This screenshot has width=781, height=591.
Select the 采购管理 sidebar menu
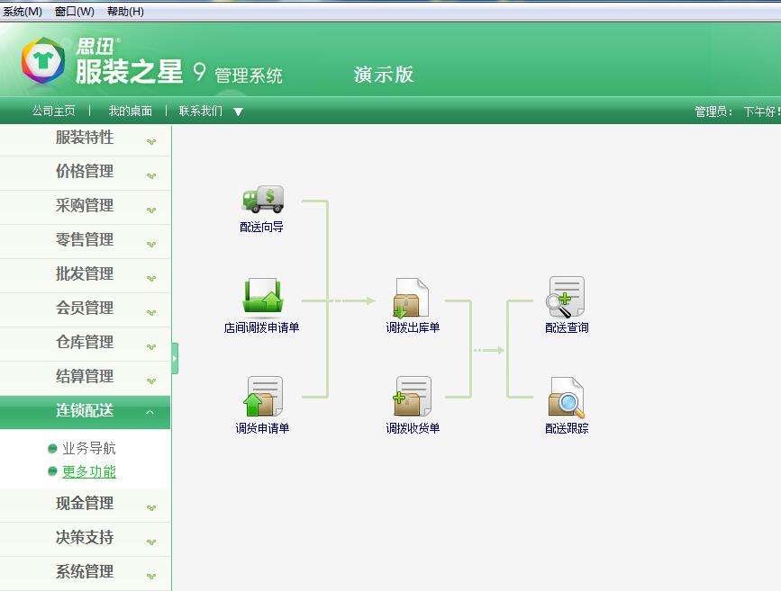[x=86, y=206]
